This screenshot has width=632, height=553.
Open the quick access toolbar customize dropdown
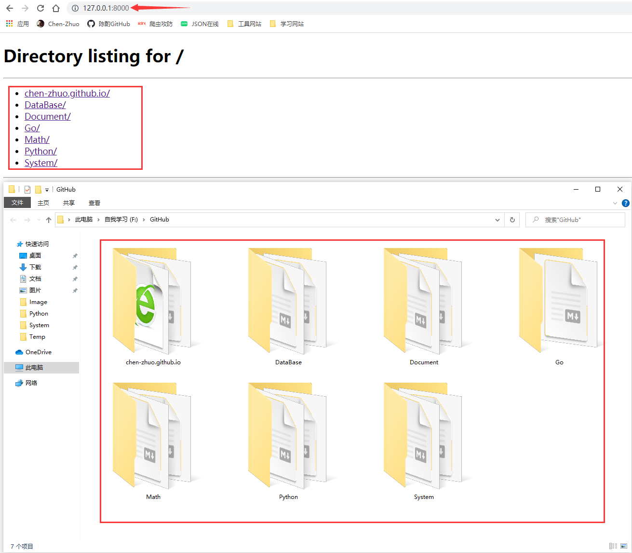point(47,190)
